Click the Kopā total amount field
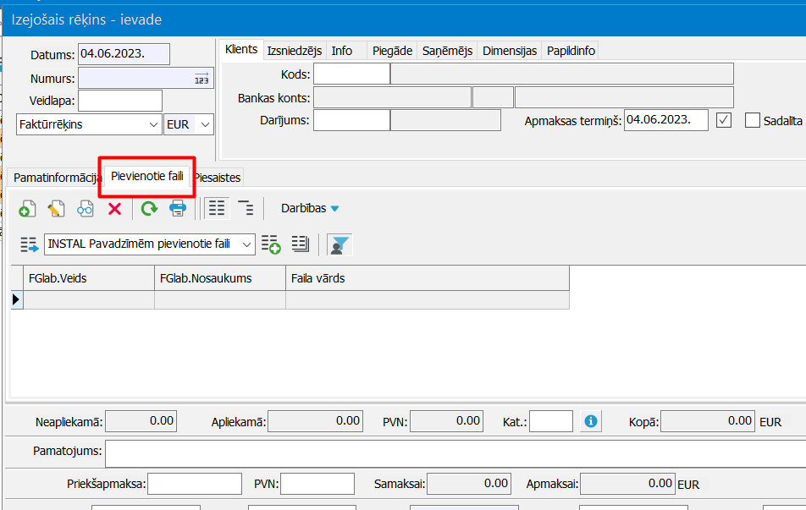This screenshot has height=510, width=806. coord(708,421)
